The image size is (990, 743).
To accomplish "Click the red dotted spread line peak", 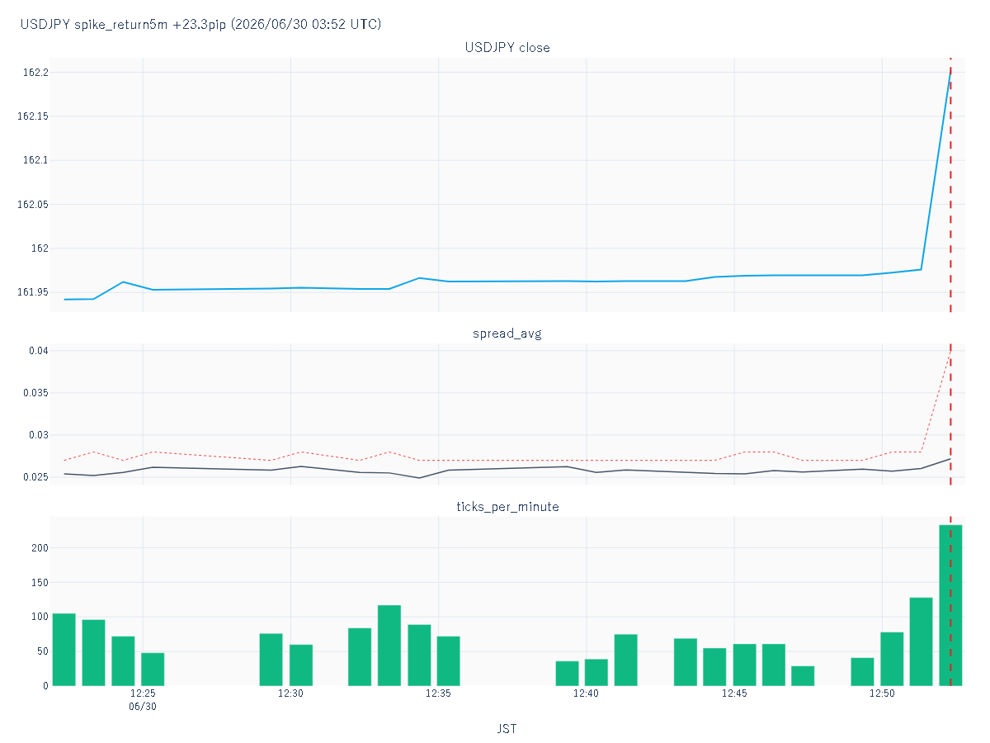I will pyautogui.click(x=950, y=351).
